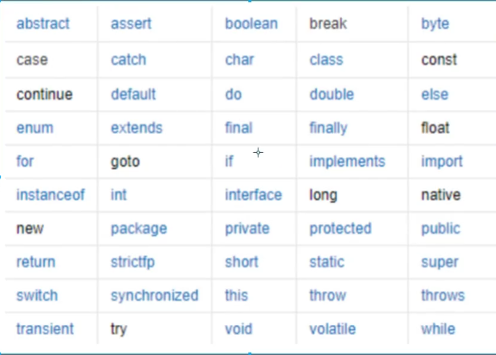Click the 'implements' keyword link
Screen dimensions: 496x355
tap(347, 161)
